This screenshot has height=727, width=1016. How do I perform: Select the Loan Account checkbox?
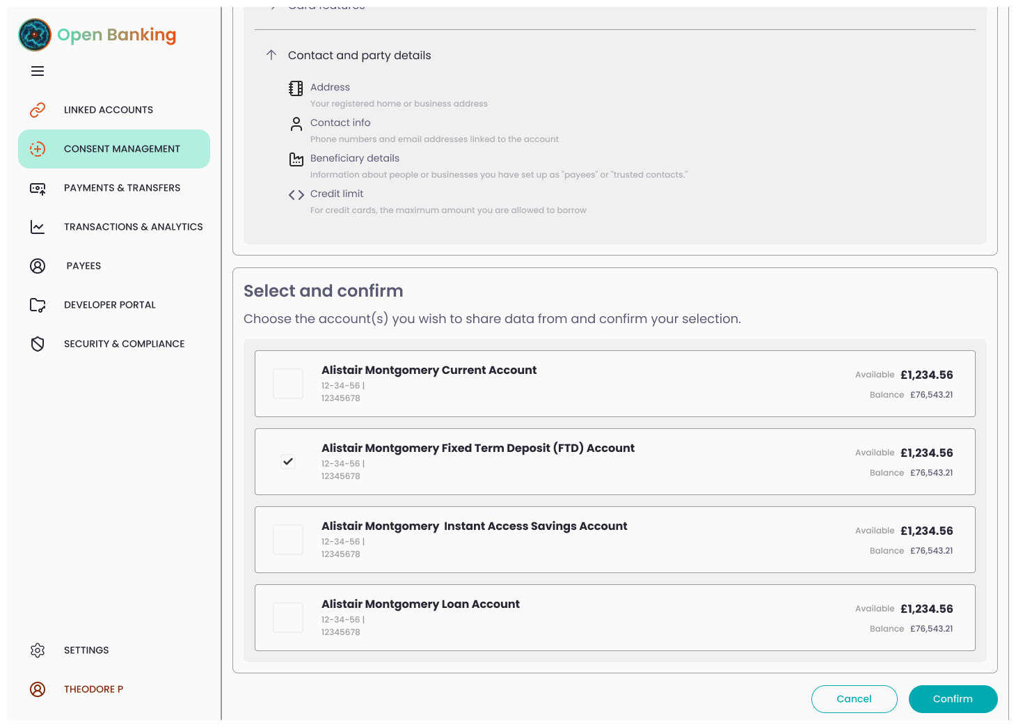[x=287, y=617]
